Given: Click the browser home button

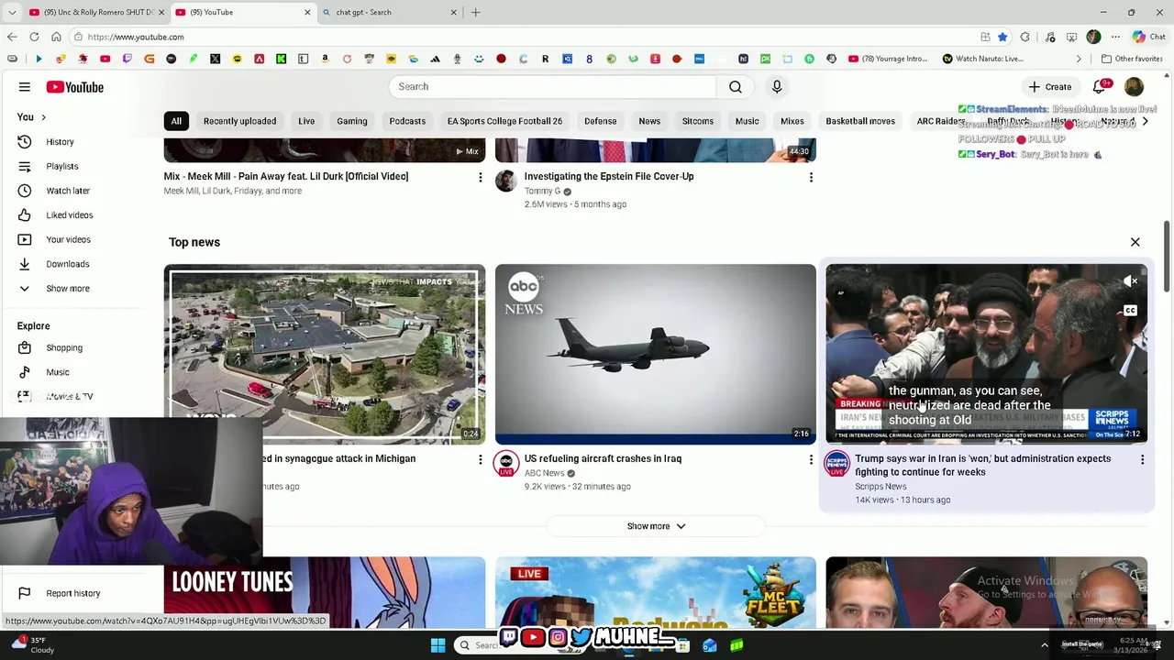Looking at the screenshot, I should [x=56, y=37].
